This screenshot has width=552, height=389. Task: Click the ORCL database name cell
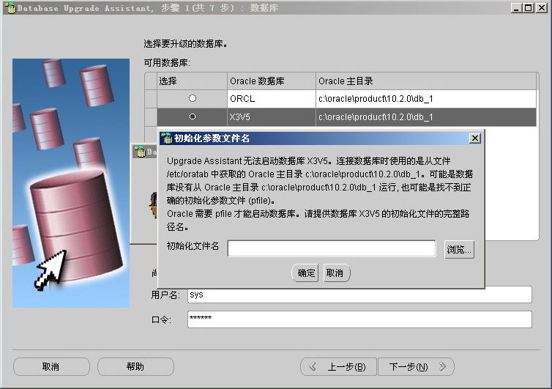272,99
